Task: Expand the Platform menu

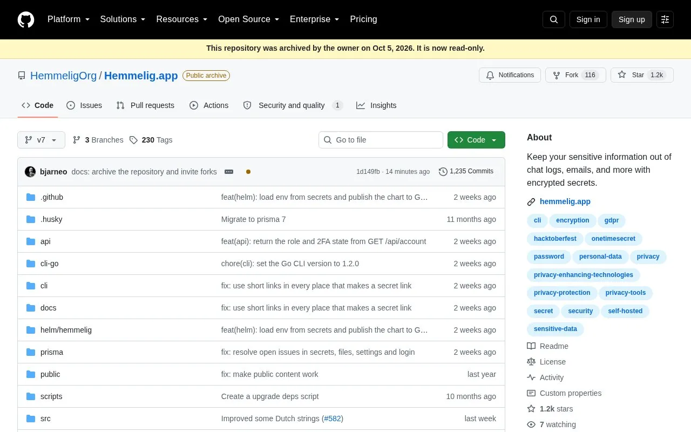Action: tap(68, 19)
